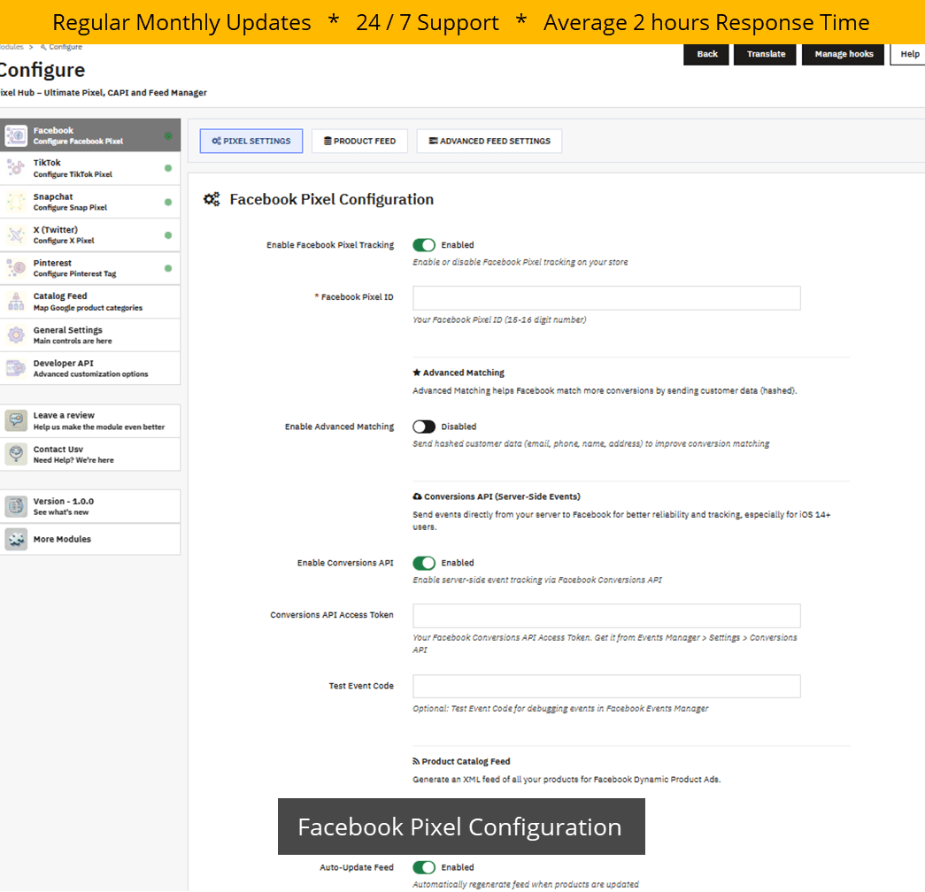This screenshot has width=925, height=892.
Task: Click the Developer API sidebar icon
Action: coord(17,368)
